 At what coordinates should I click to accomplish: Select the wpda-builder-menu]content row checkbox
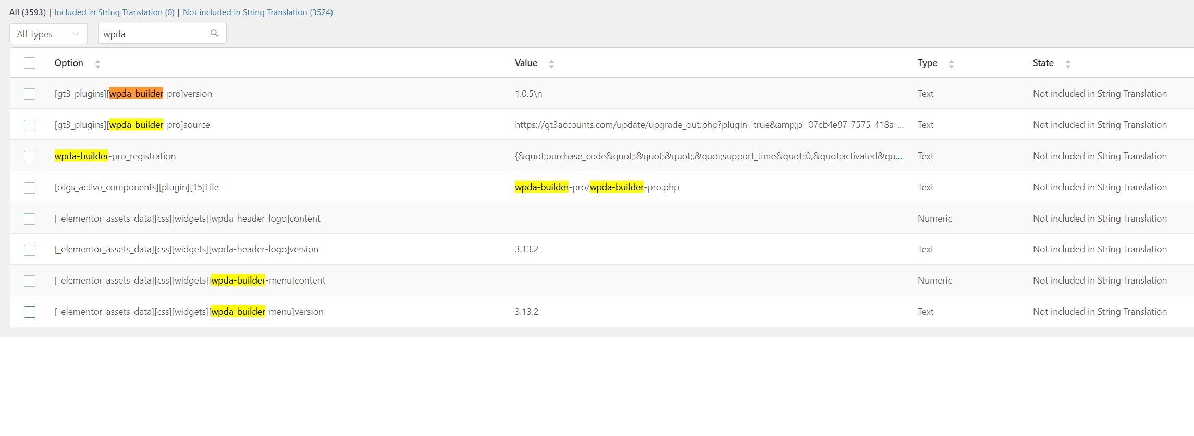pyautogui.click(x=30, y=280)
